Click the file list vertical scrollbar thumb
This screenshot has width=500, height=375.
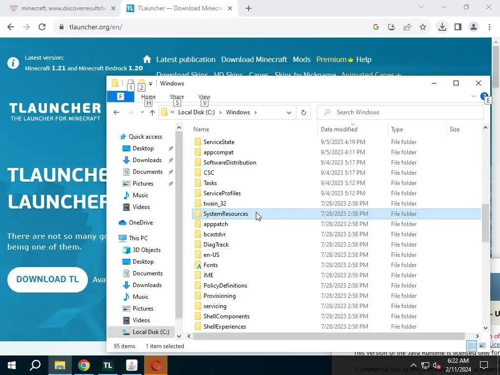tap(485, 223)
